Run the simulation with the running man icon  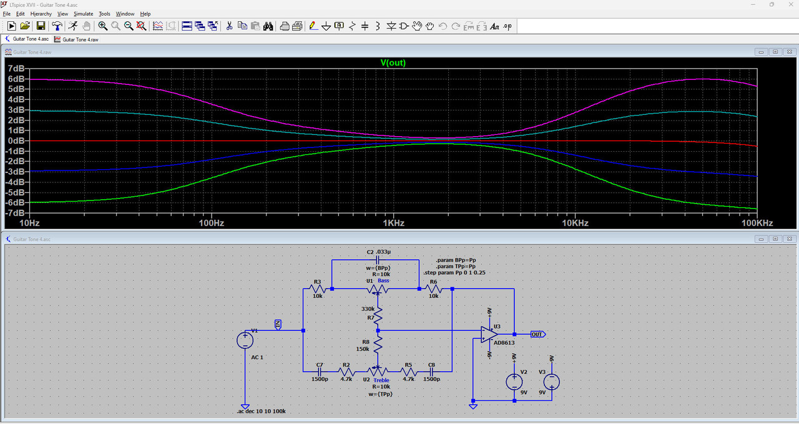pyautogui.click(x=73, y=26)
